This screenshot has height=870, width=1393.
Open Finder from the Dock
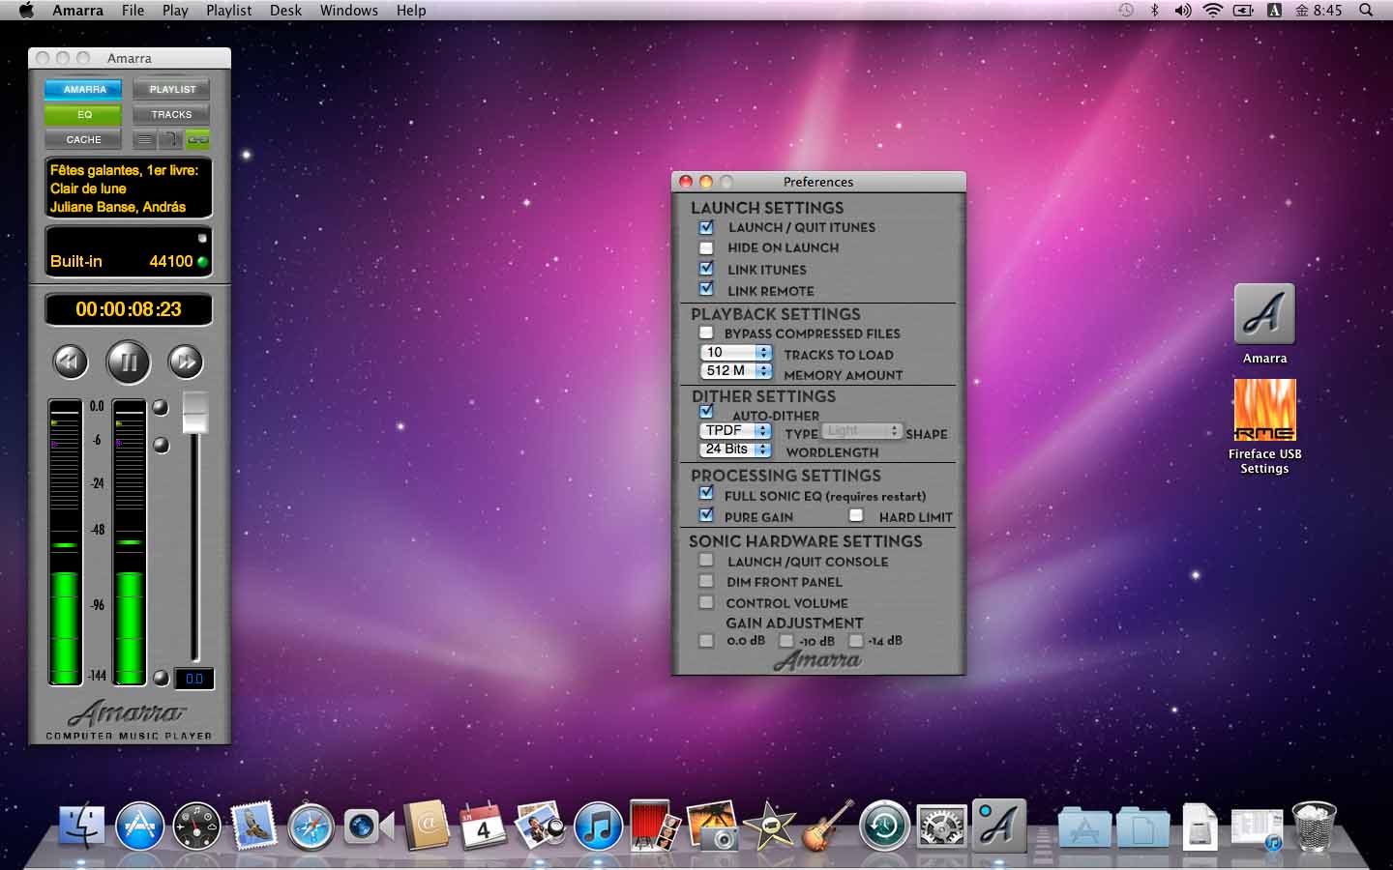82,826
